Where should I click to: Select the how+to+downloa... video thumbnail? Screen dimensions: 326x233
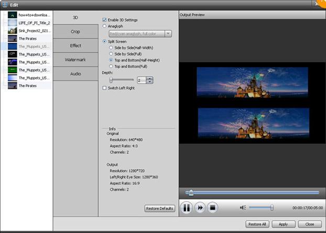pyautogui.click(x=13, y=15)
